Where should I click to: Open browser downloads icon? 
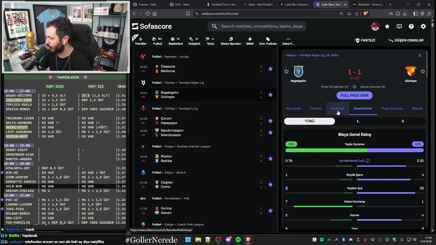tap(405, 14)
